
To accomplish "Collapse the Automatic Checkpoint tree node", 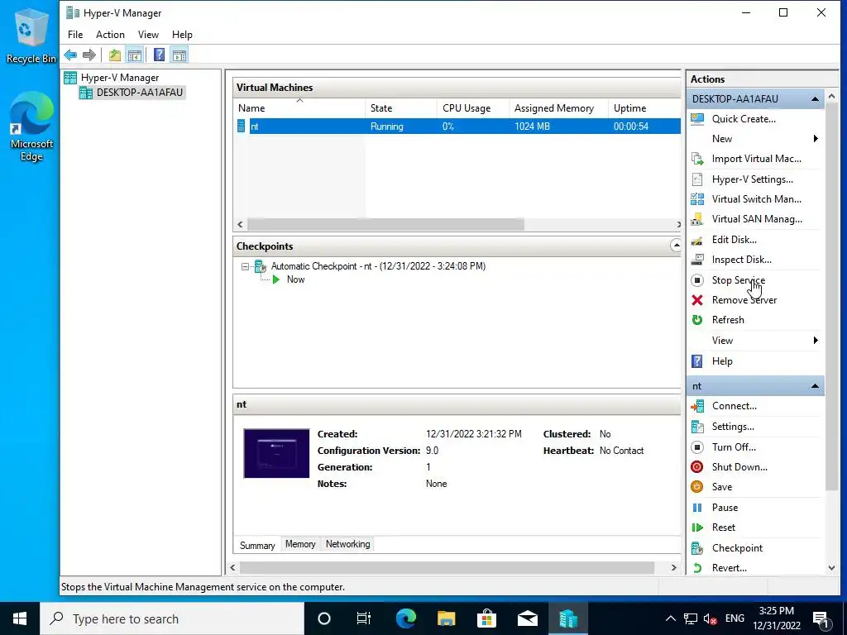I will [245, 266].
